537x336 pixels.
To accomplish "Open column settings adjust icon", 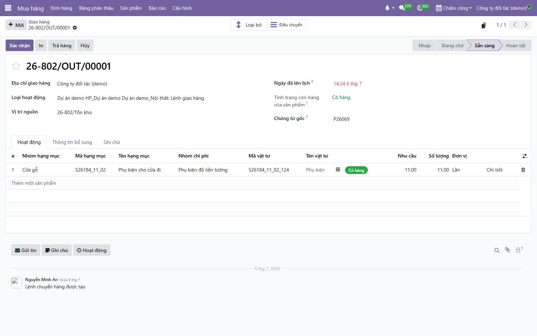I will (524, 156).
